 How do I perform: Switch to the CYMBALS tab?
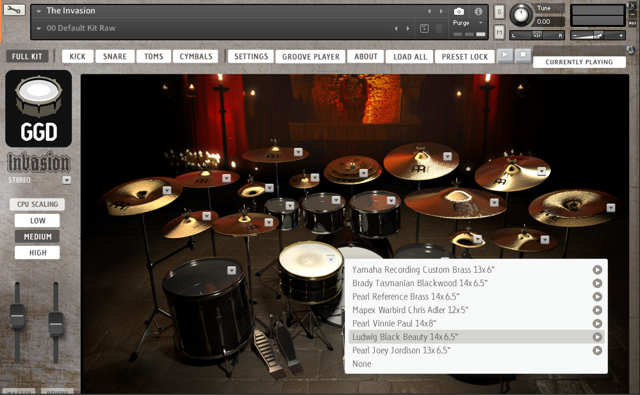coord(196,56)
